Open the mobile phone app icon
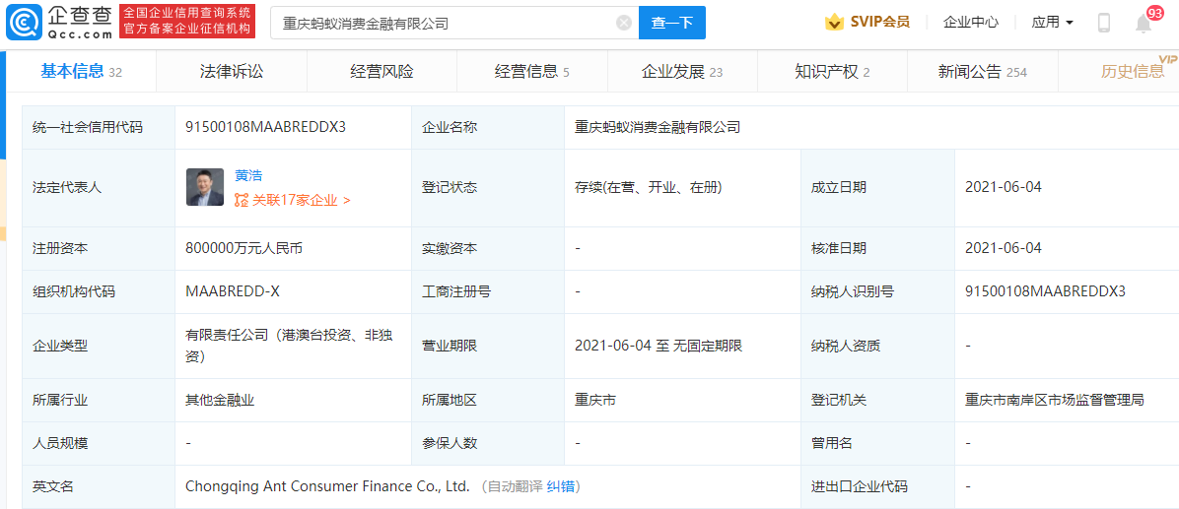The width and height of the screenshot is (1179, 509). [1104, 23]
